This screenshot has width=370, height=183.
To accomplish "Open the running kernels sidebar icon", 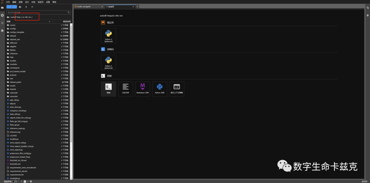I will (2, 15).
